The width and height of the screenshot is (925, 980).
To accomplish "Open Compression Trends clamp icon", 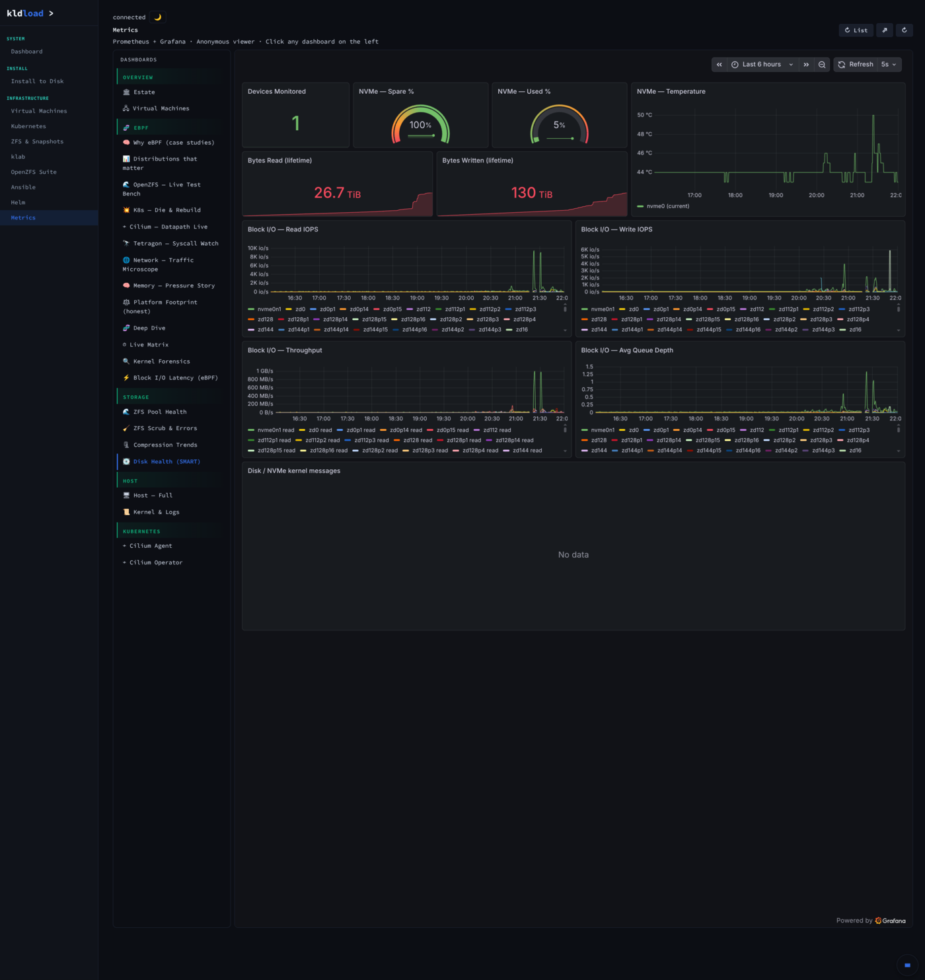I will pyautogui.click(x=126, y=445).
